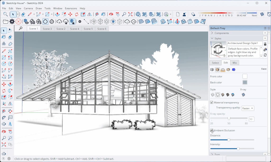This screenshot has height=162, width=271.
Task: Open the Select tool dropdown arrow
Action: point(18,14)
